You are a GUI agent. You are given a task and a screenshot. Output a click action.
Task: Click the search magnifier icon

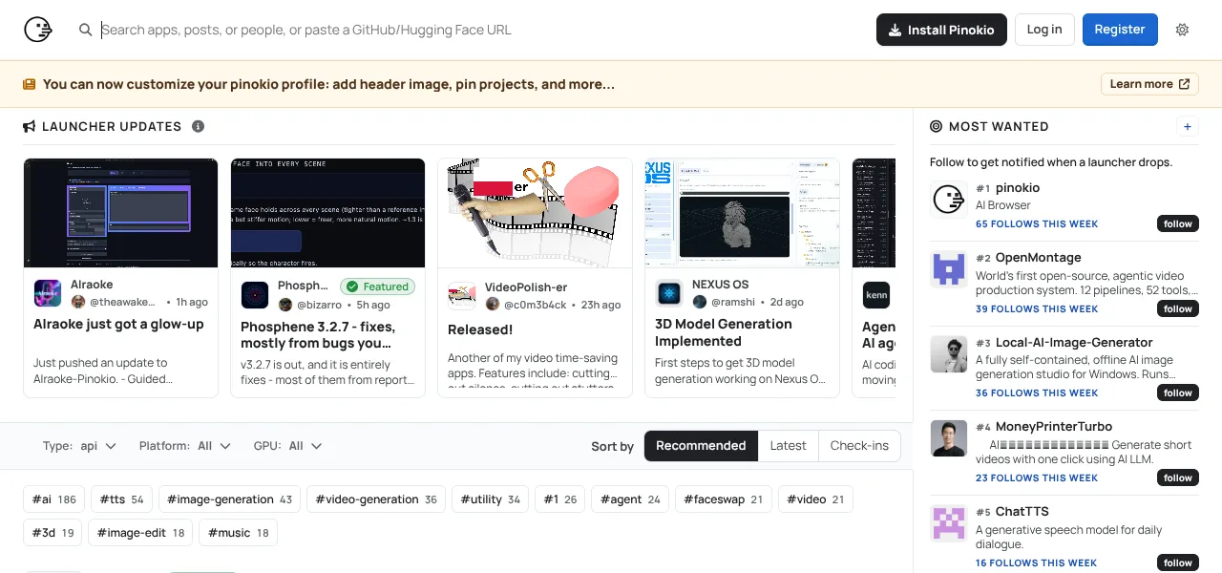tap(86, 30)
